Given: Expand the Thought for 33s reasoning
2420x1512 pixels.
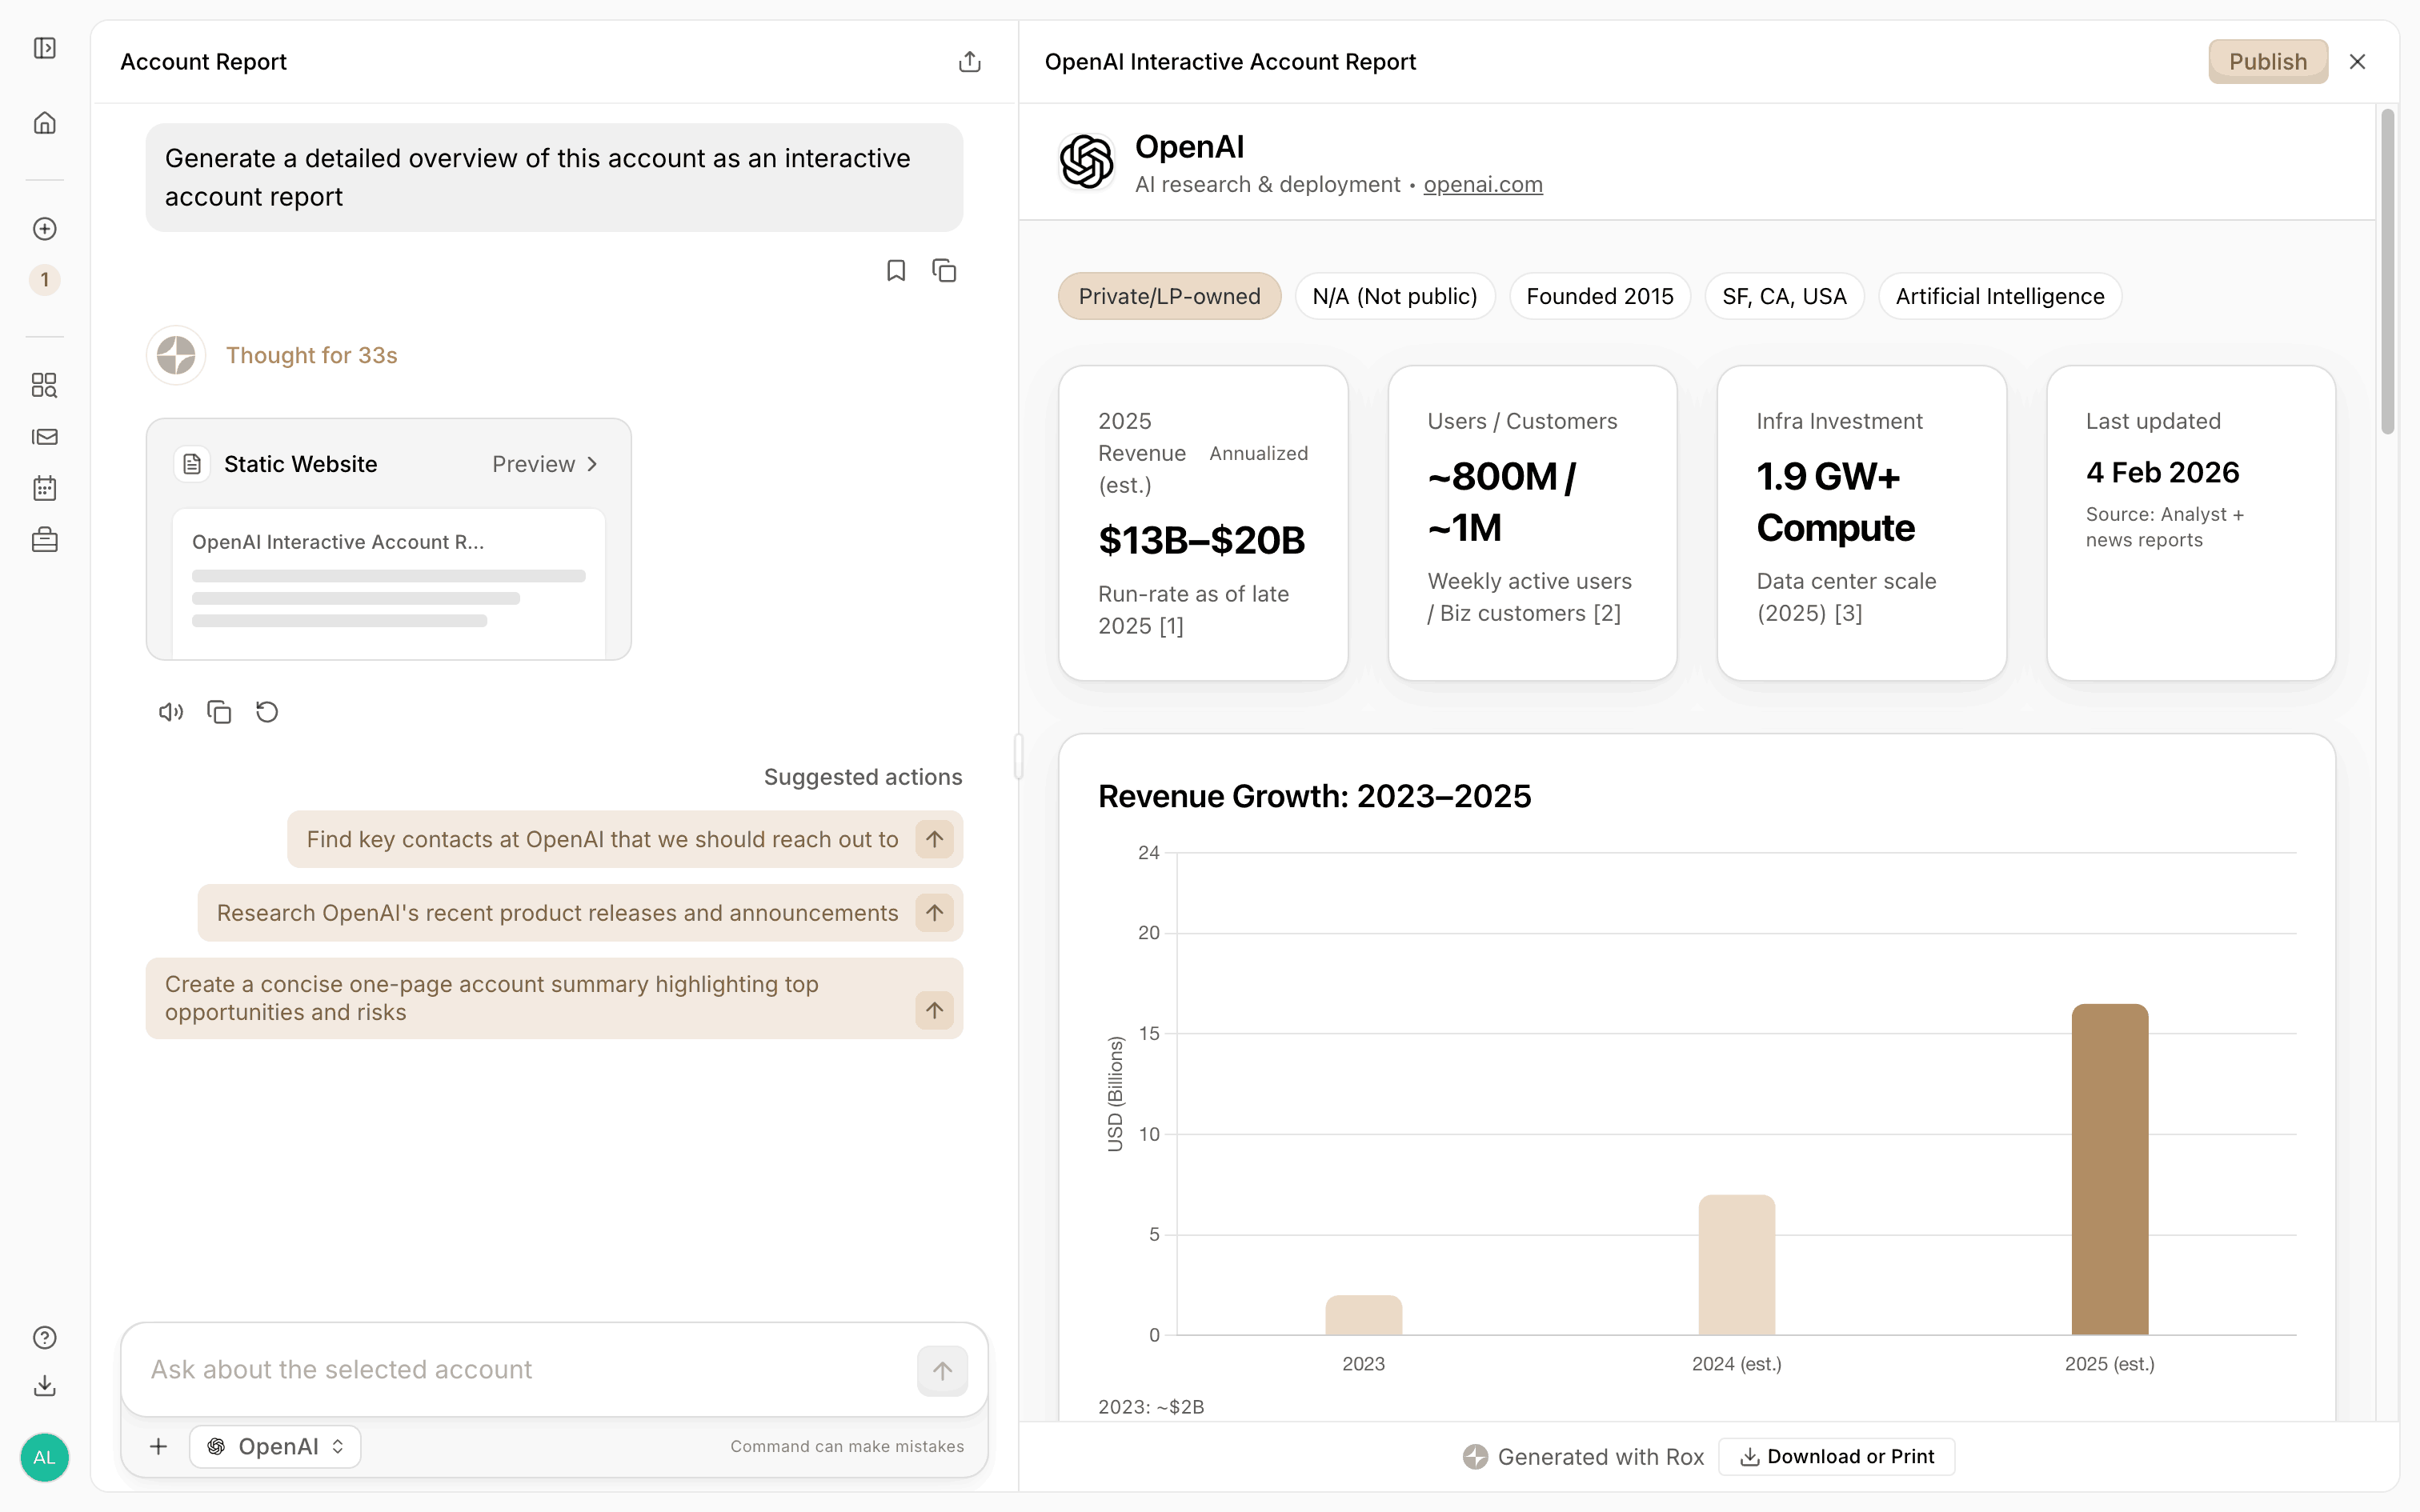Looking at the screenshot, I should [x=311, y=355].
